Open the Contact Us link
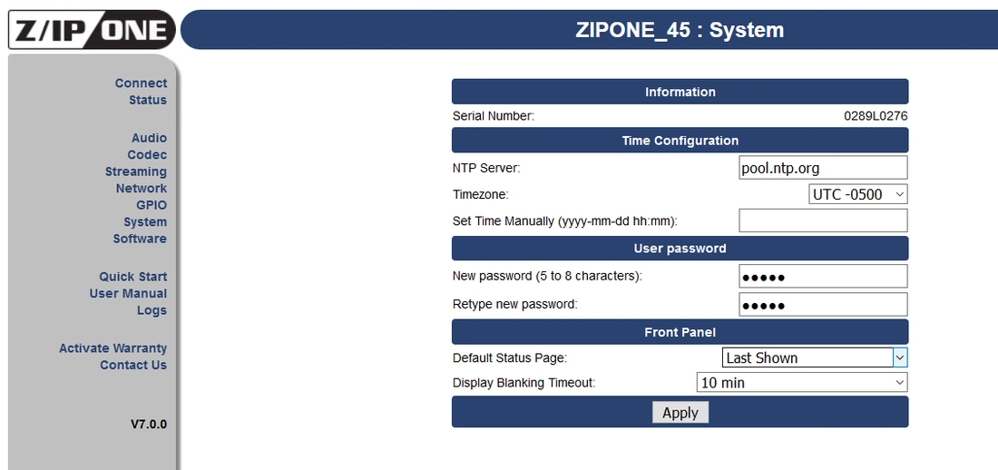 click(x=133, y=365)
